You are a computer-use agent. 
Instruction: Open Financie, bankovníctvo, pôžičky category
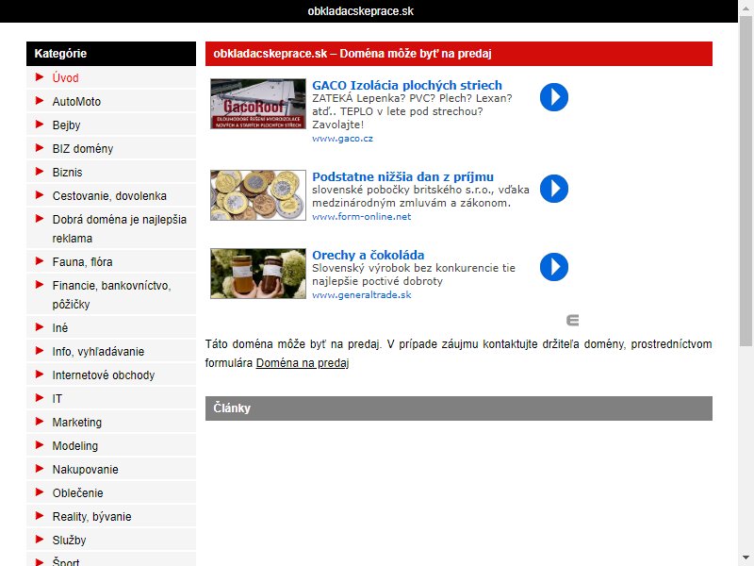(111, 294)
